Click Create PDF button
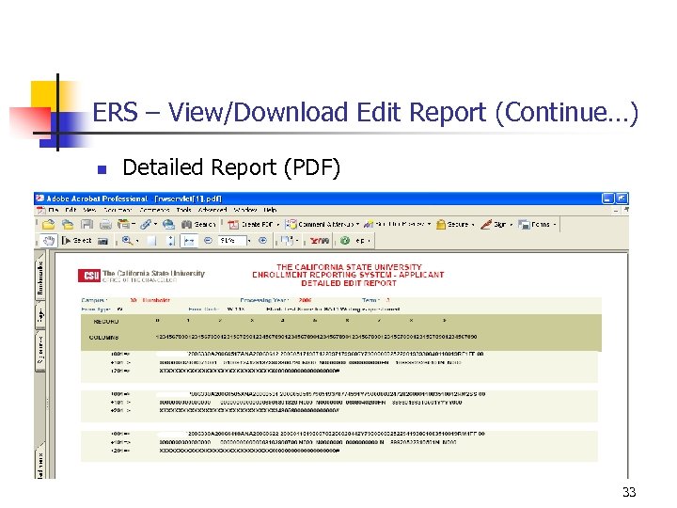 (250, 224)
